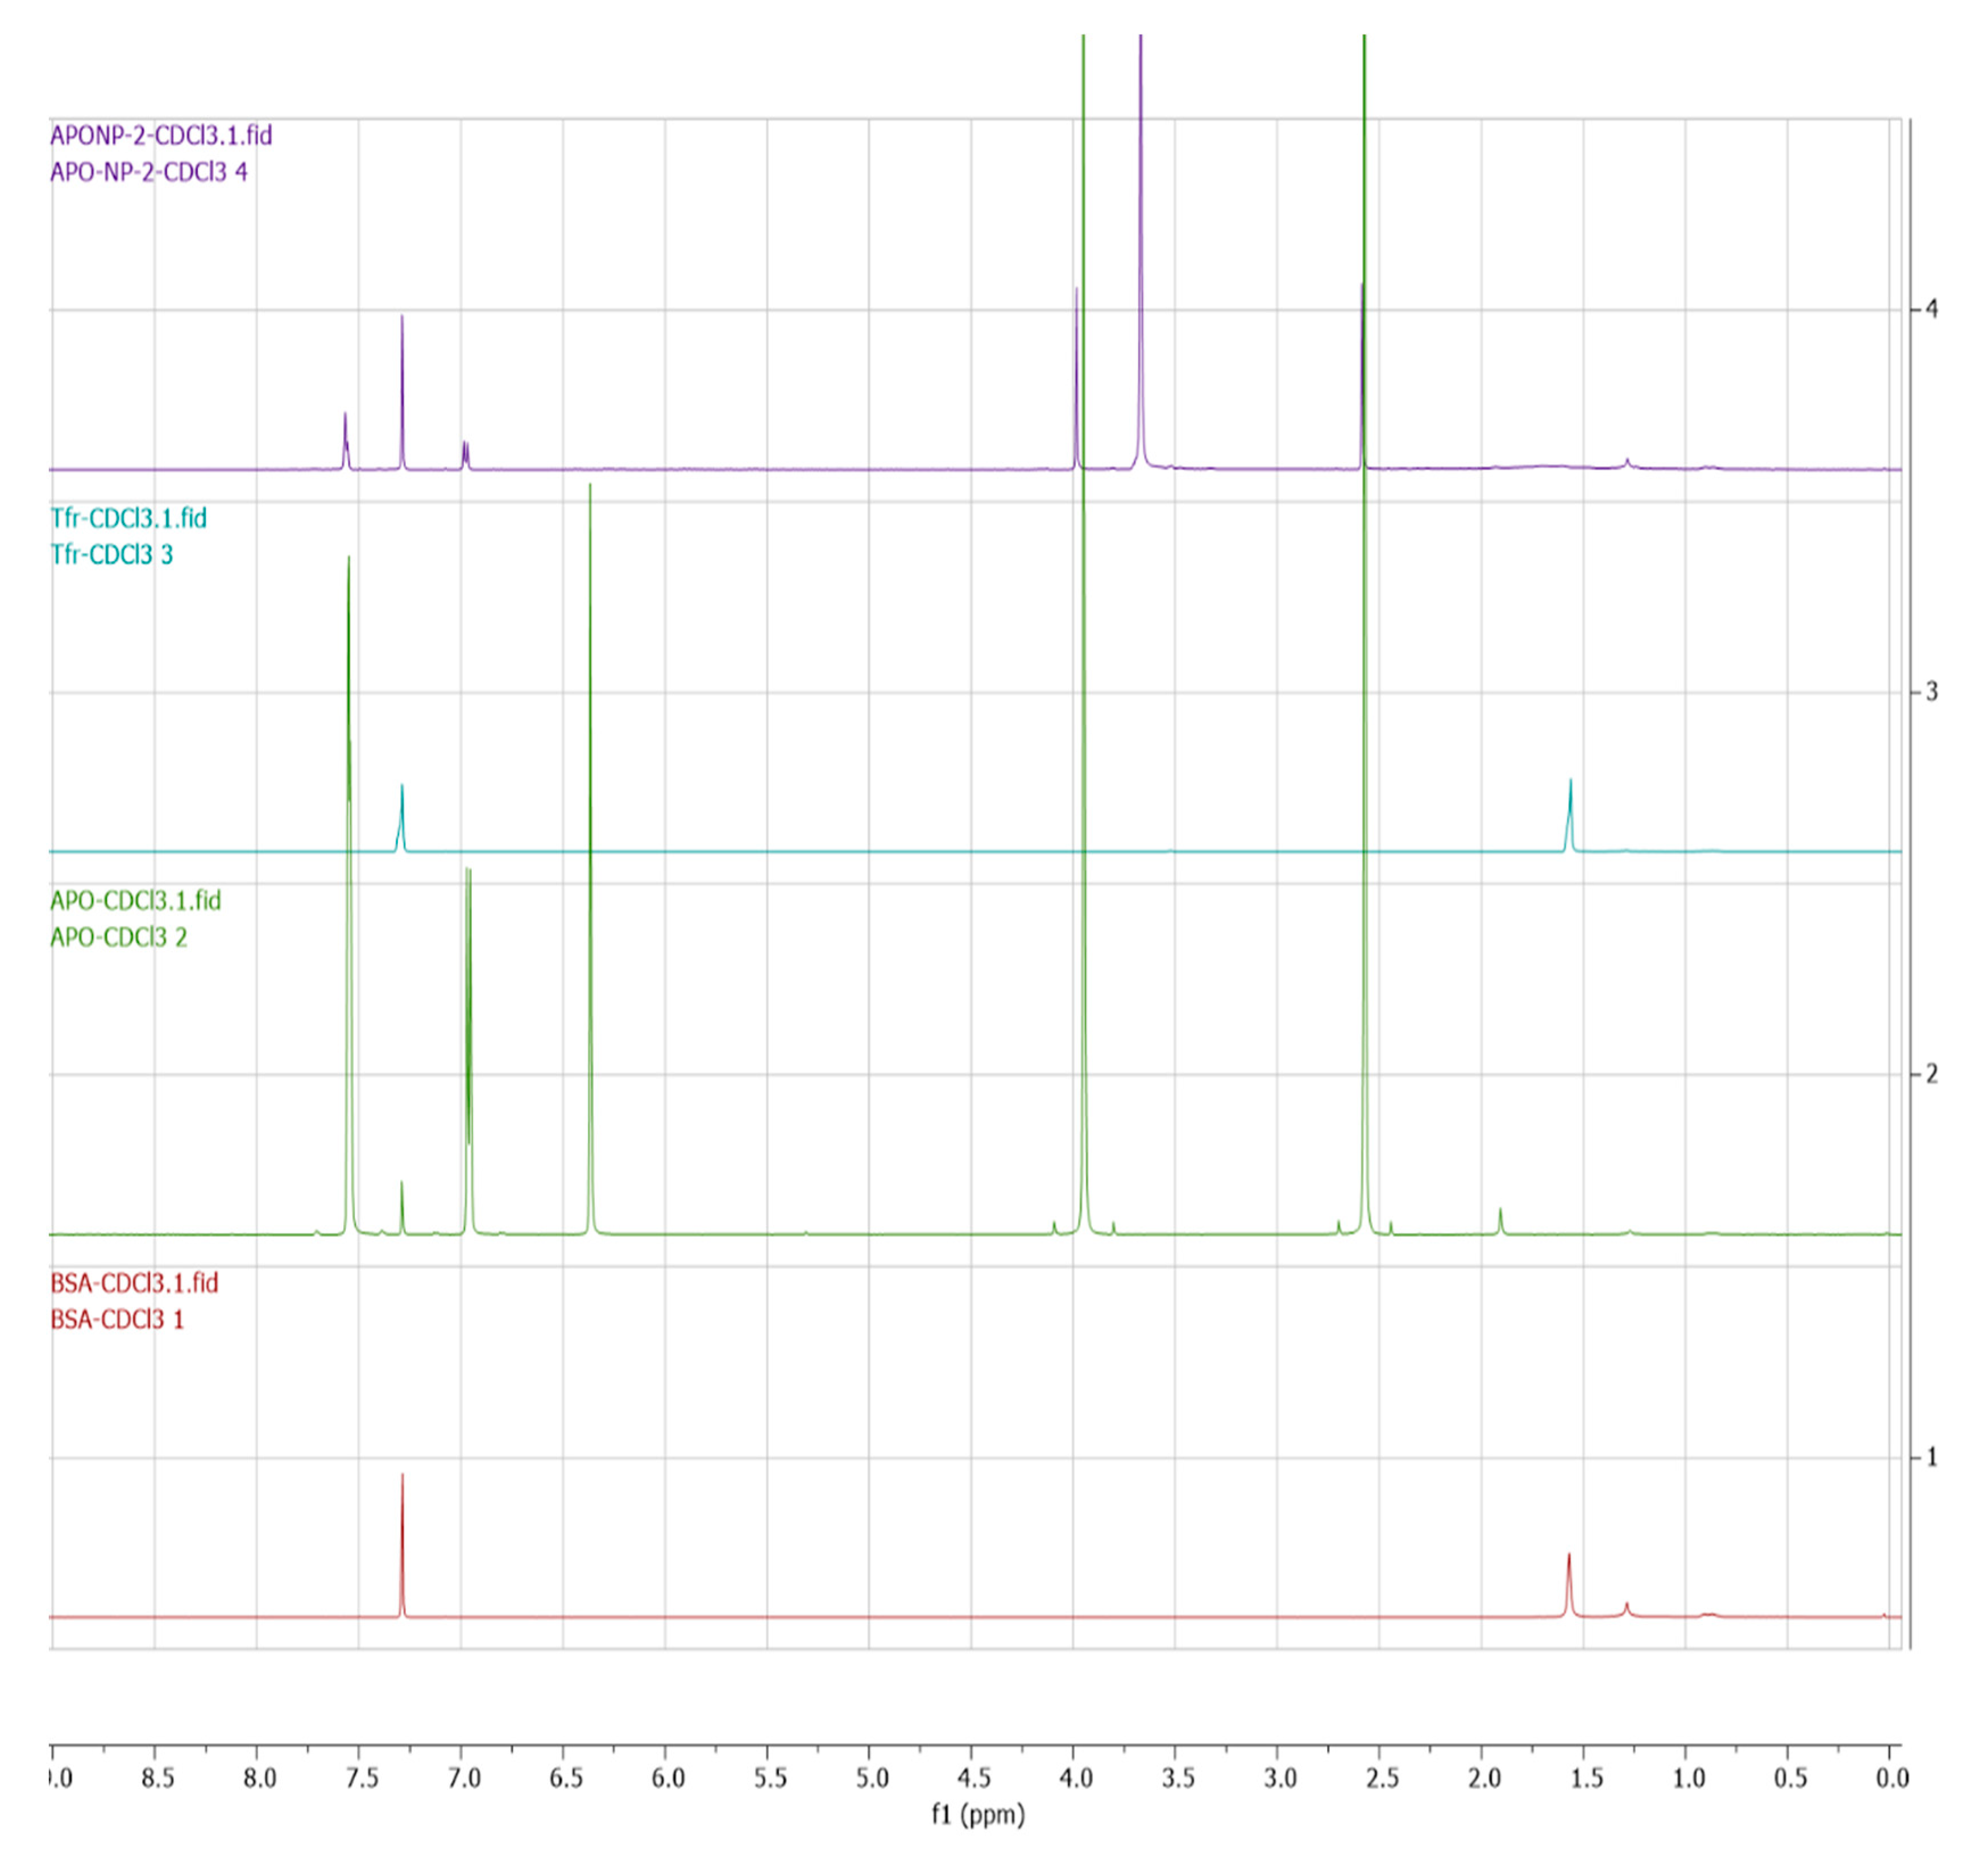Select the APO-CDCl3 2 title text
Image resolution: width=1970 pixels, height=1863 pixels.
[119, 937]
